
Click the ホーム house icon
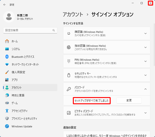point(7,41)
